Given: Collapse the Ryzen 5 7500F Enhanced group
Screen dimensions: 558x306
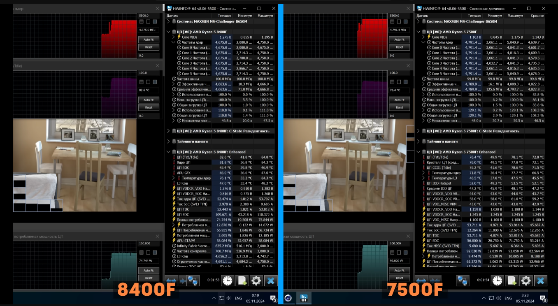Looking at the screenshot, I should (x=418, y=152).
